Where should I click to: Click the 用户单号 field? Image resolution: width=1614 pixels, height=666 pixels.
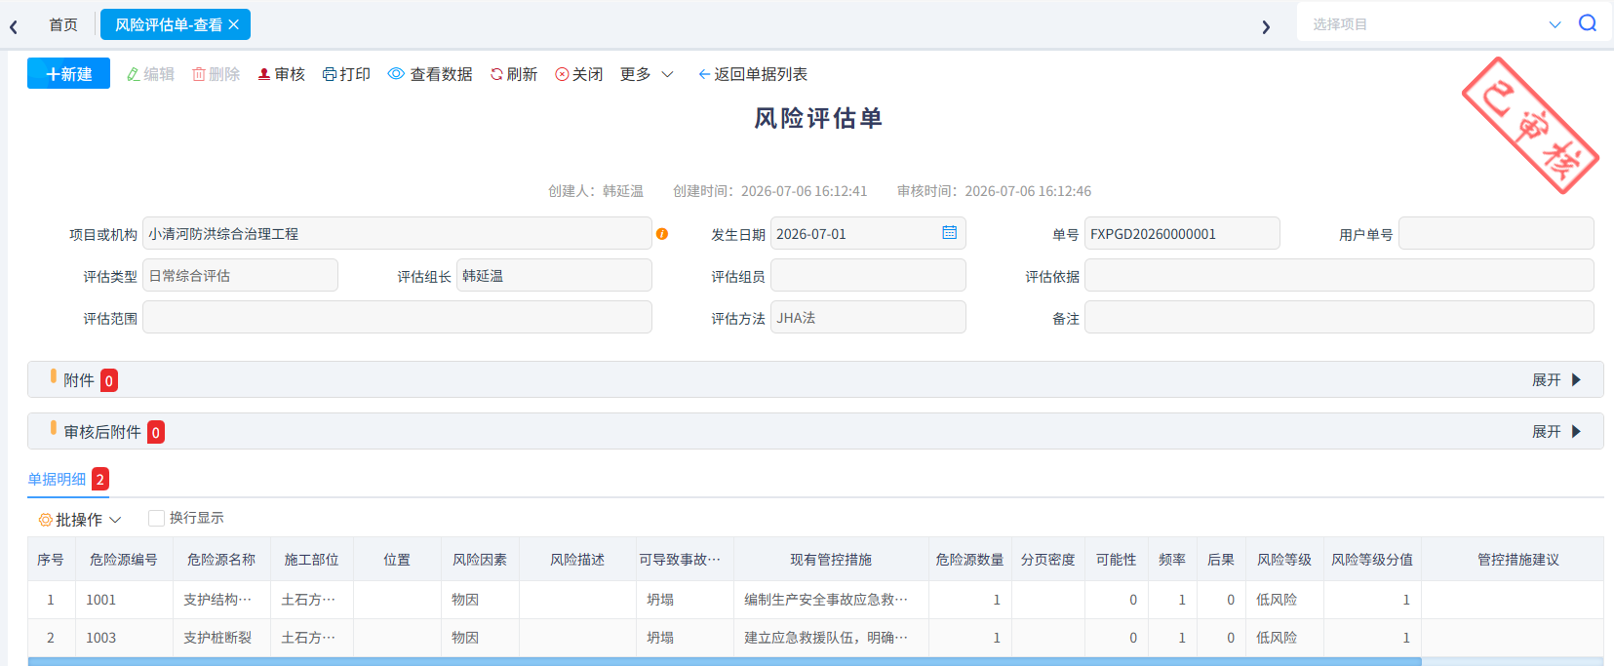coord(1496,233)
